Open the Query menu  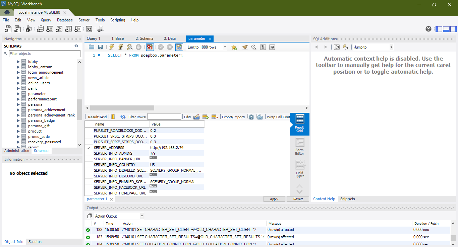click(x=46, y=20)
